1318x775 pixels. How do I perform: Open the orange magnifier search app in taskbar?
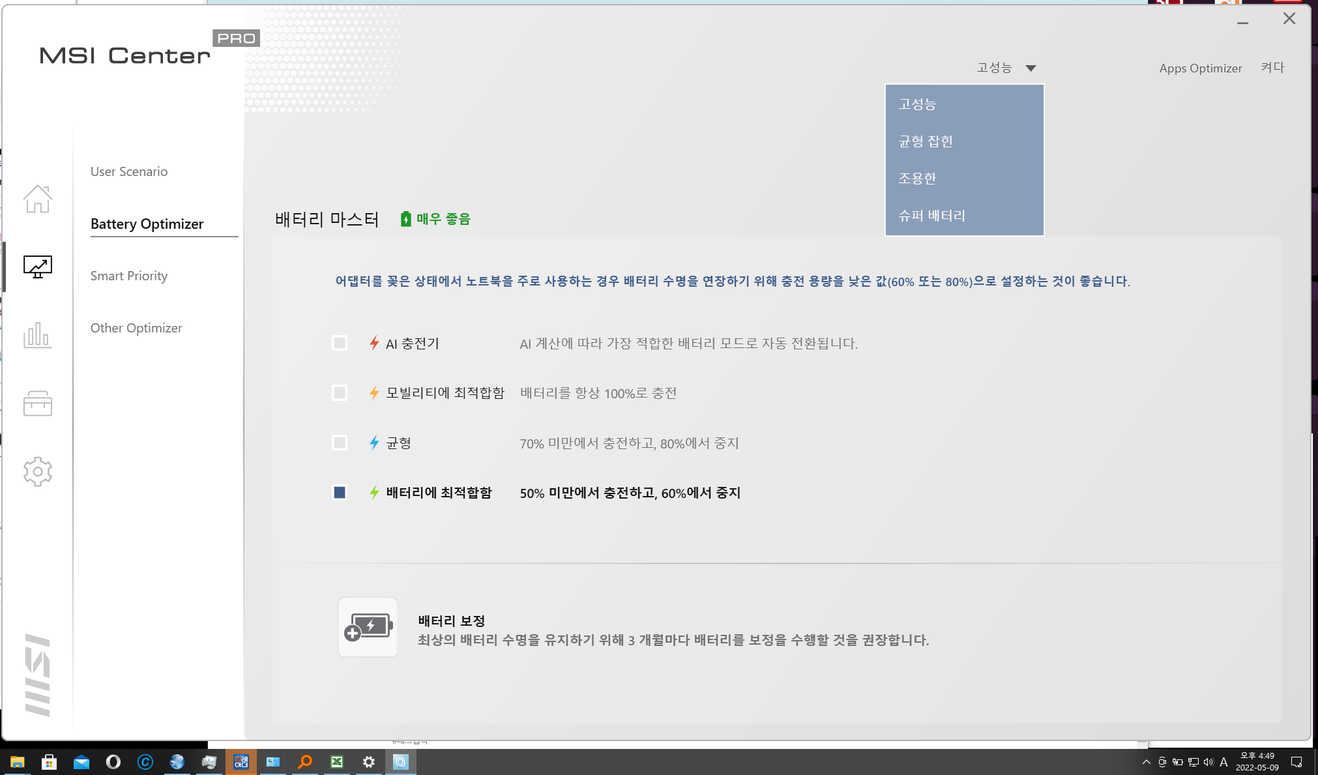coord(305,762)
